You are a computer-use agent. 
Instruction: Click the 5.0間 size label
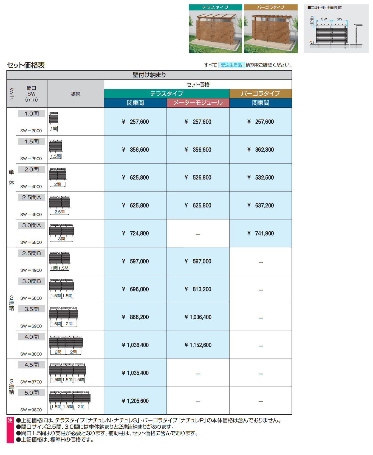click(x=32, y=393)
